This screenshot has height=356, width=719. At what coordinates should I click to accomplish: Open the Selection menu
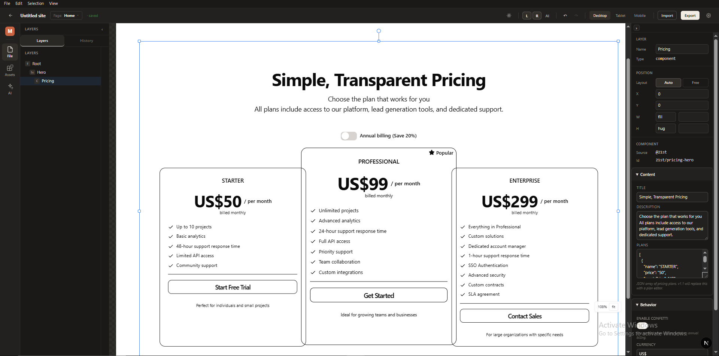pos(36,3)
